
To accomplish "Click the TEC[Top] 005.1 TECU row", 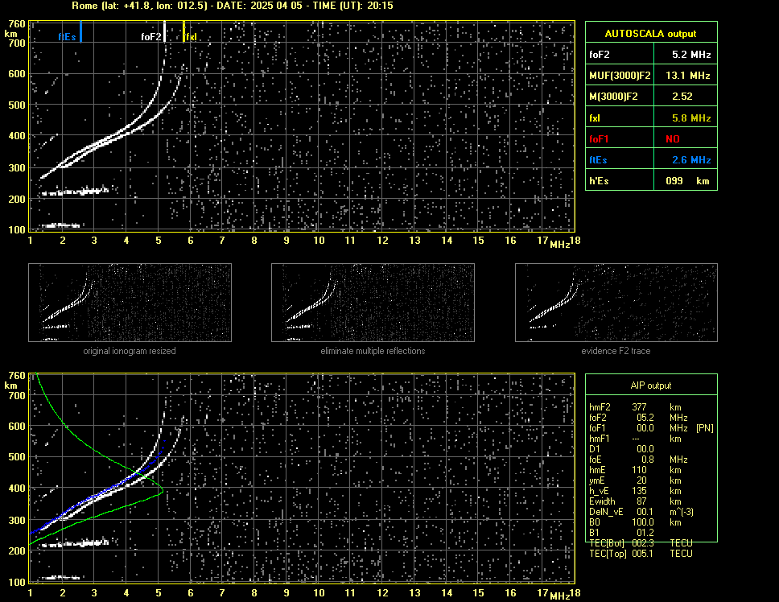I will (641, 554).
